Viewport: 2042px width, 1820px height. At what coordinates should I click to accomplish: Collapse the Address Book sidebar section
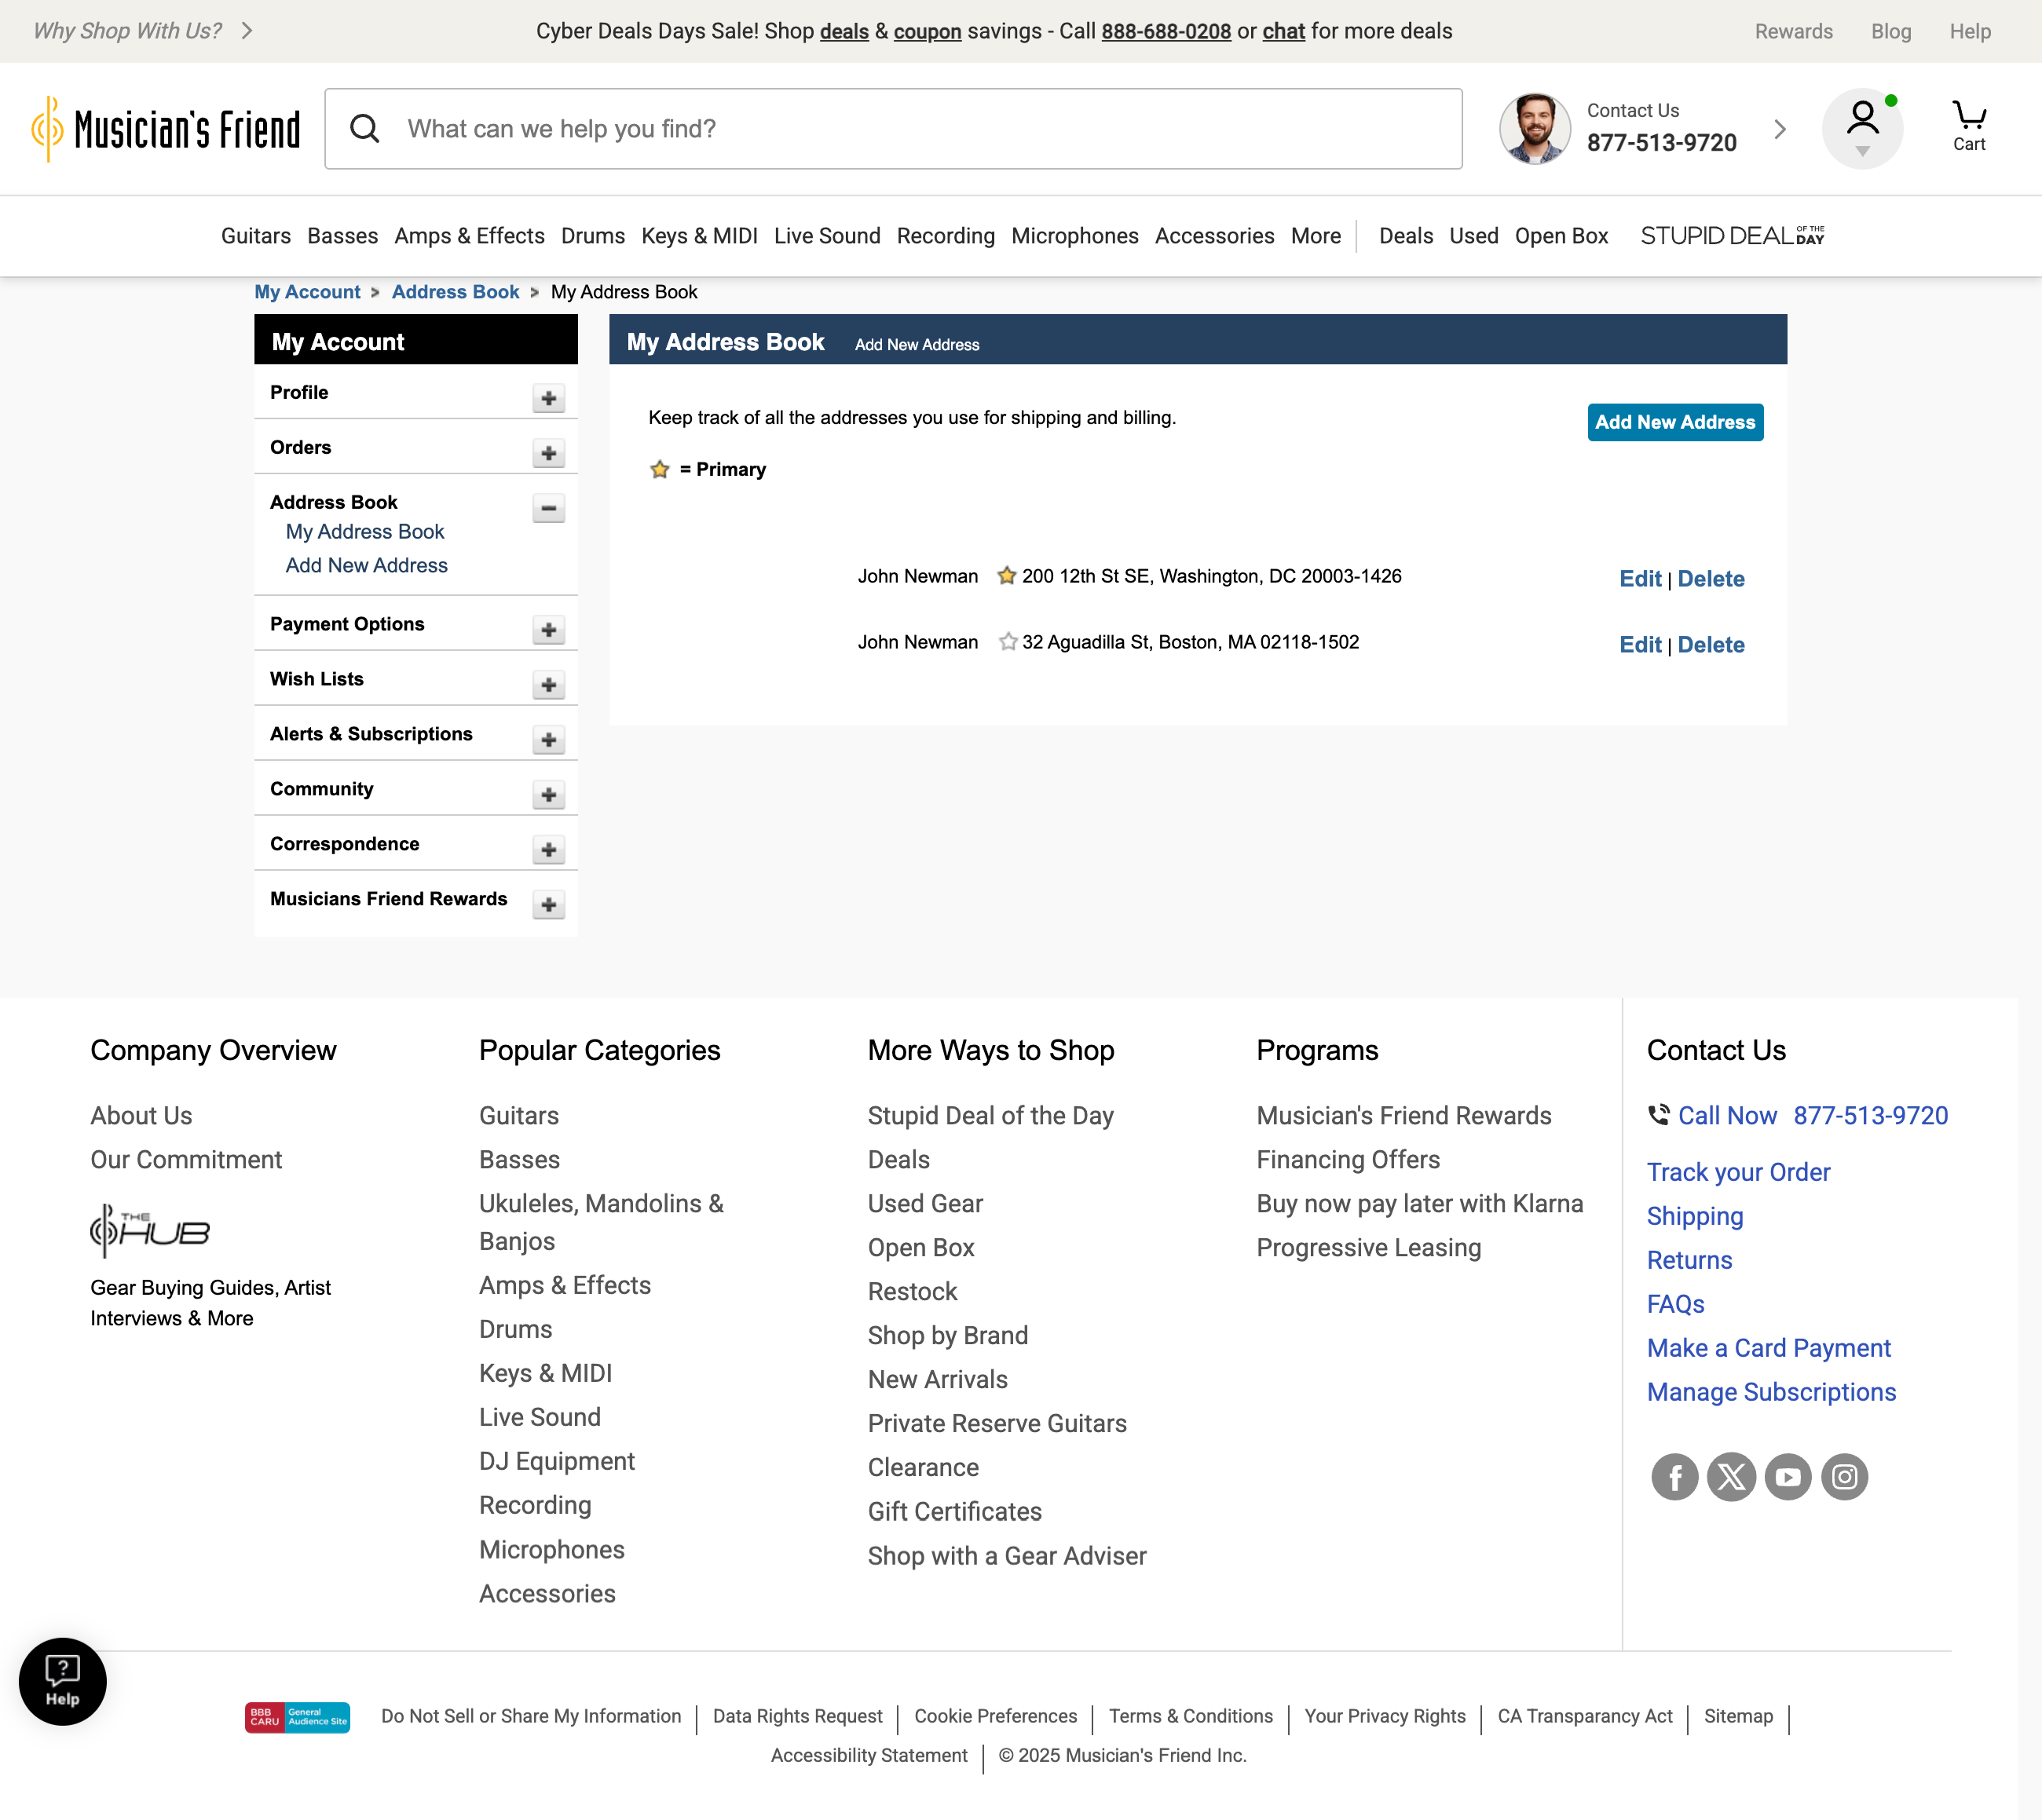pyautogui.click(x=548, y=508)
